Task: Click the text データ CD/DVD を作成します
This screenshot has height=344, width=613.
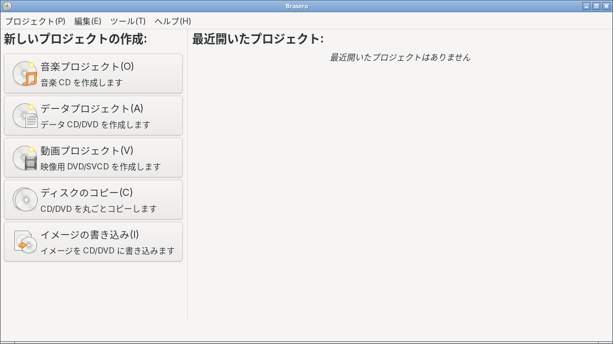Action: pos(95,124)
